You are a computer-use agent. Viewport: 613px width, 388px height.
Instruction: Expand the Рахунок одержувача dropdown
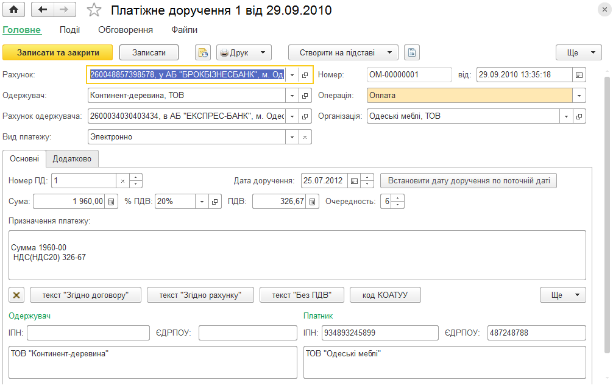pos(292,116)
